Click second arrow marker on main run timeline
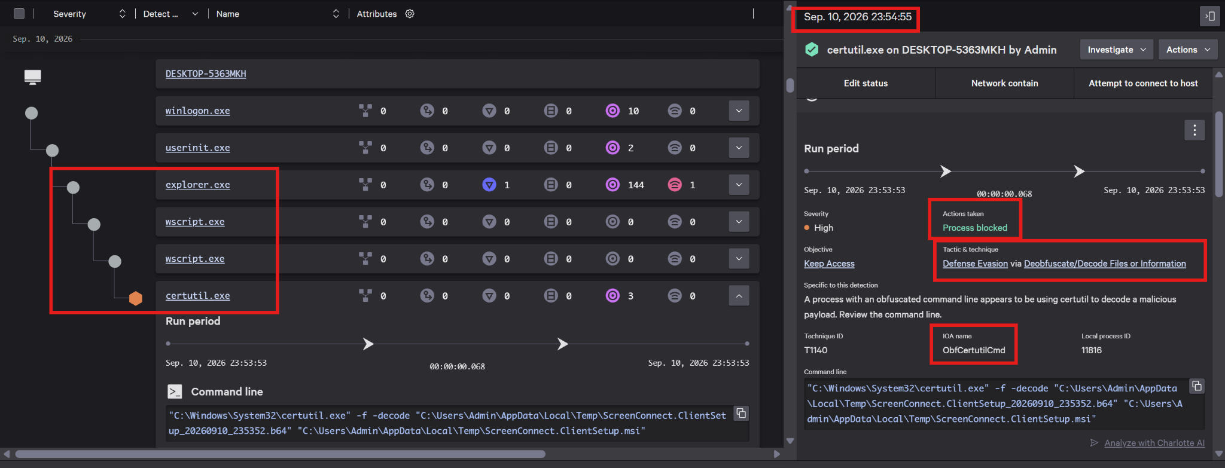The image size is (1225, 468). pyautogui.click(x=562, y=344)
